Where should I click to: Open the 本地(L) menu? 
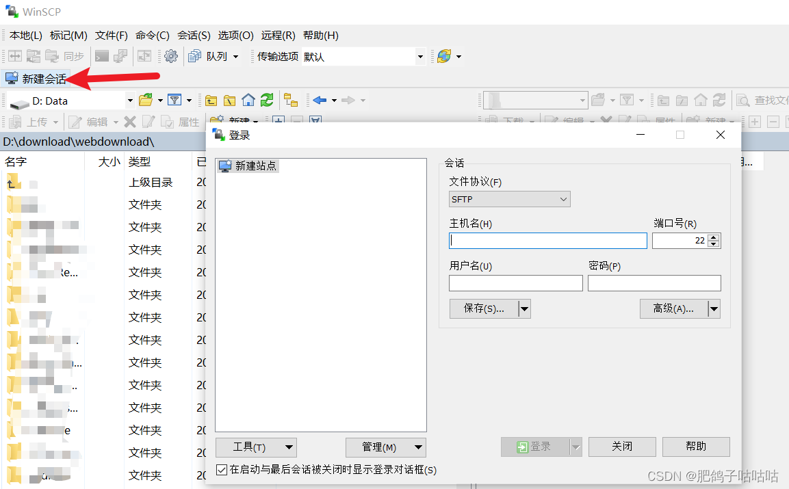point(26,35)
